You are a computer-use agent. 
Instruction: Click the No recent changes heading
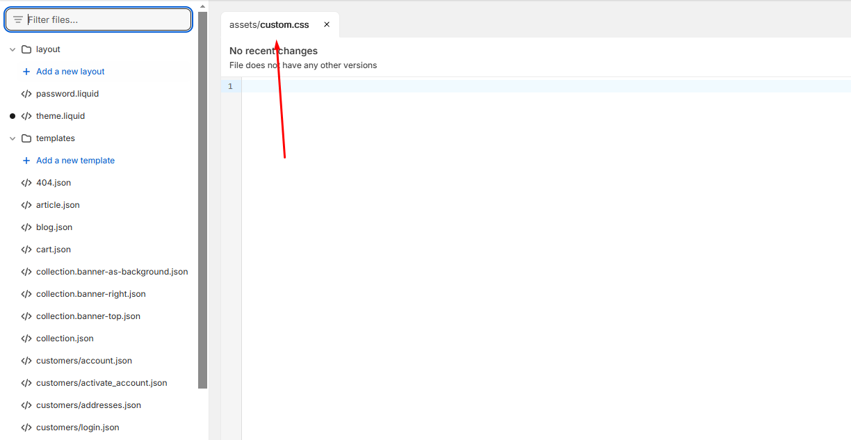(x=273, y=51)
